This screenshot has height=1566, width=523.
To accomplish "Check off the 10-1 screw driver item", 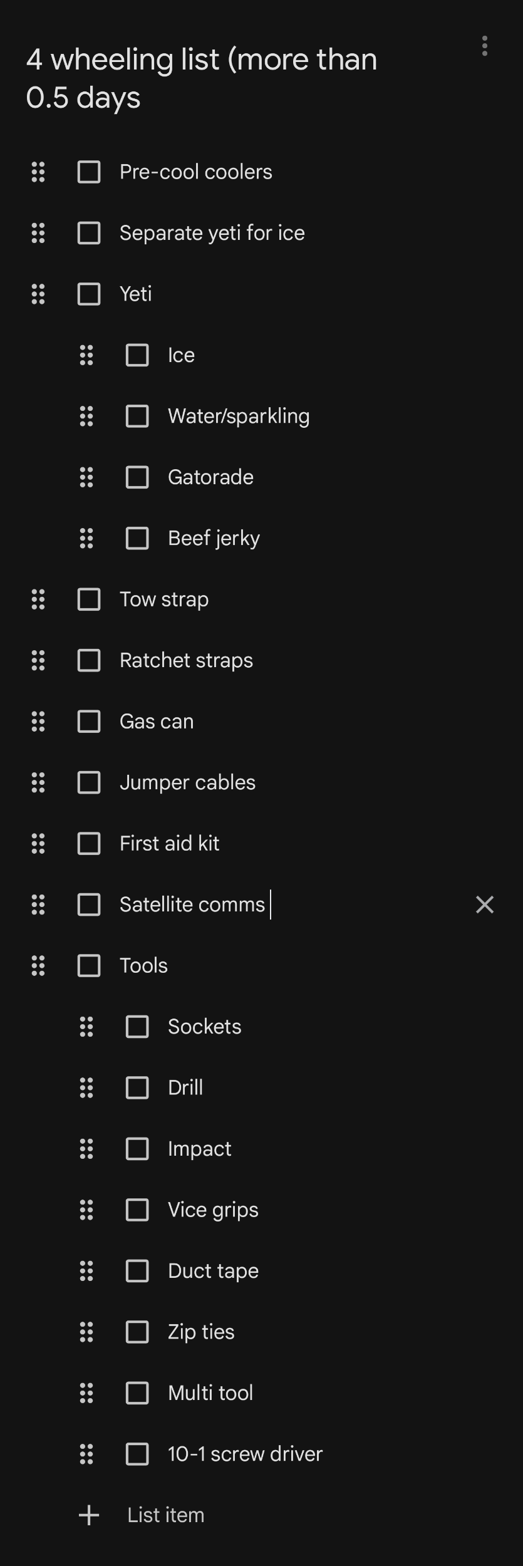I will tap(137, 1453).
